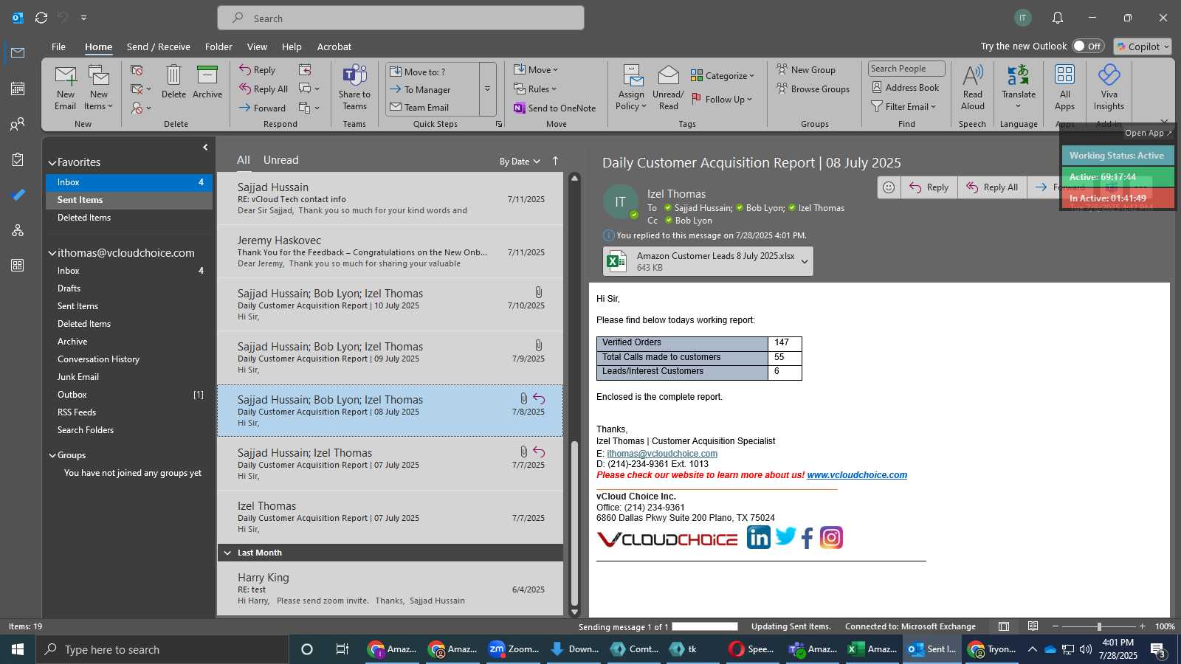Open the Translate tool
This screenshot has width=1181, height=664.
[x=1019, y=87]
